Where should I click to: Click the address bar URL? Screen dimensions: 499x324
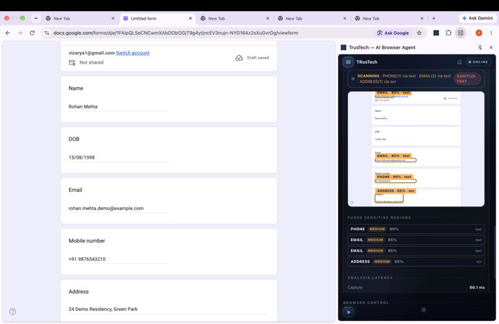pyautogui.click(x=176, y=33)
